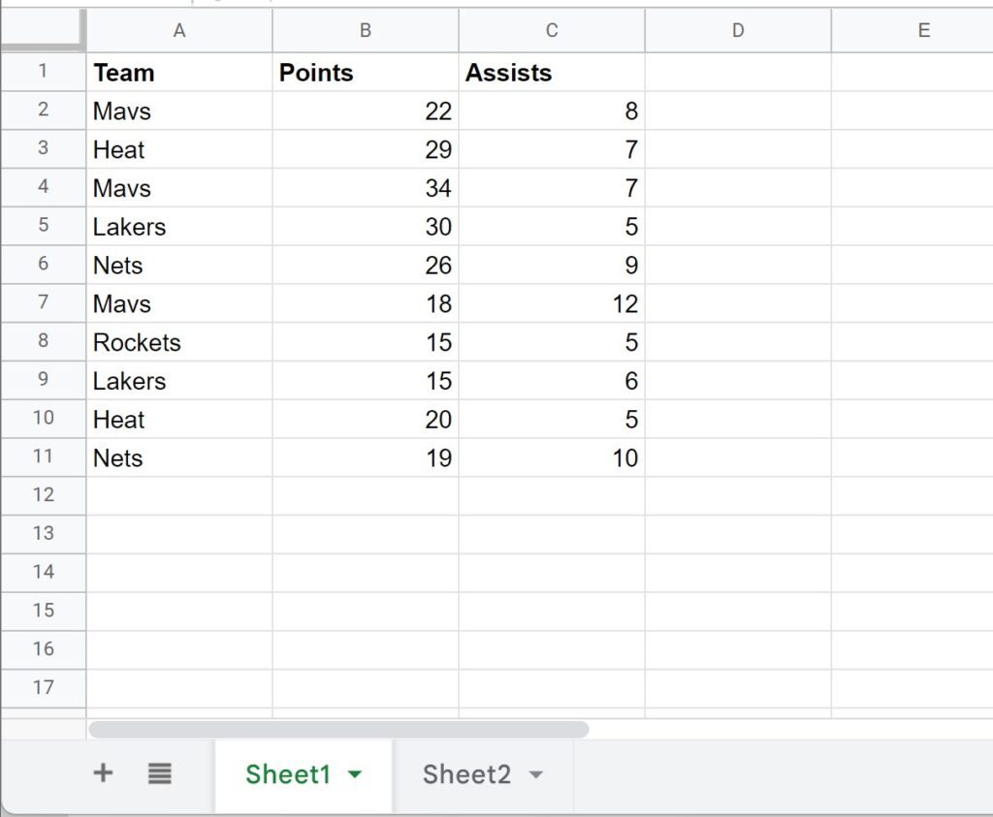This screenshot has width=993, height=817.
Task: Select column header B
Action: [x=366, y=30]
